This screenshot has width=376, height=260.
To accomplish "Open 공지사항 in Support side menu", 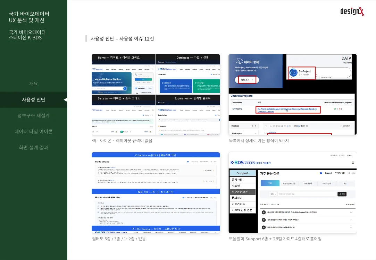I will coord(242,180).
